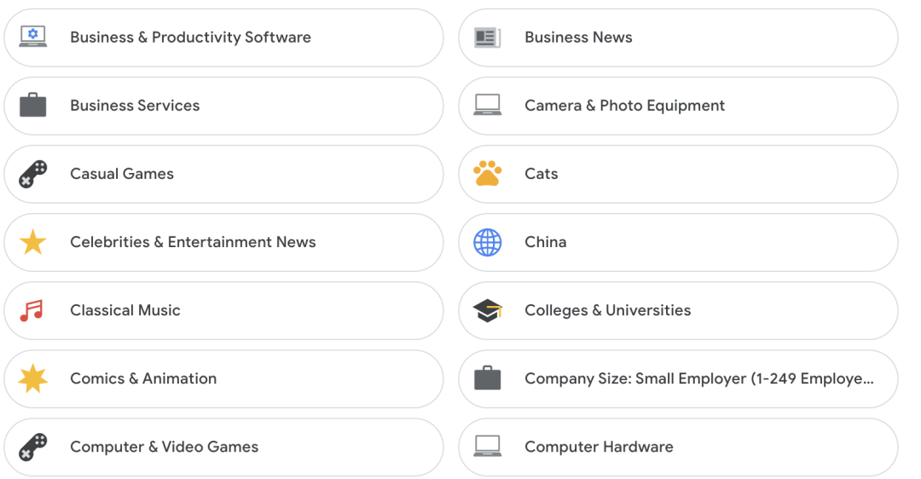Click the laptop gear icon for Business & Productivity Software
This screenshot has width=921, height=479.
[x=33, y=37]
